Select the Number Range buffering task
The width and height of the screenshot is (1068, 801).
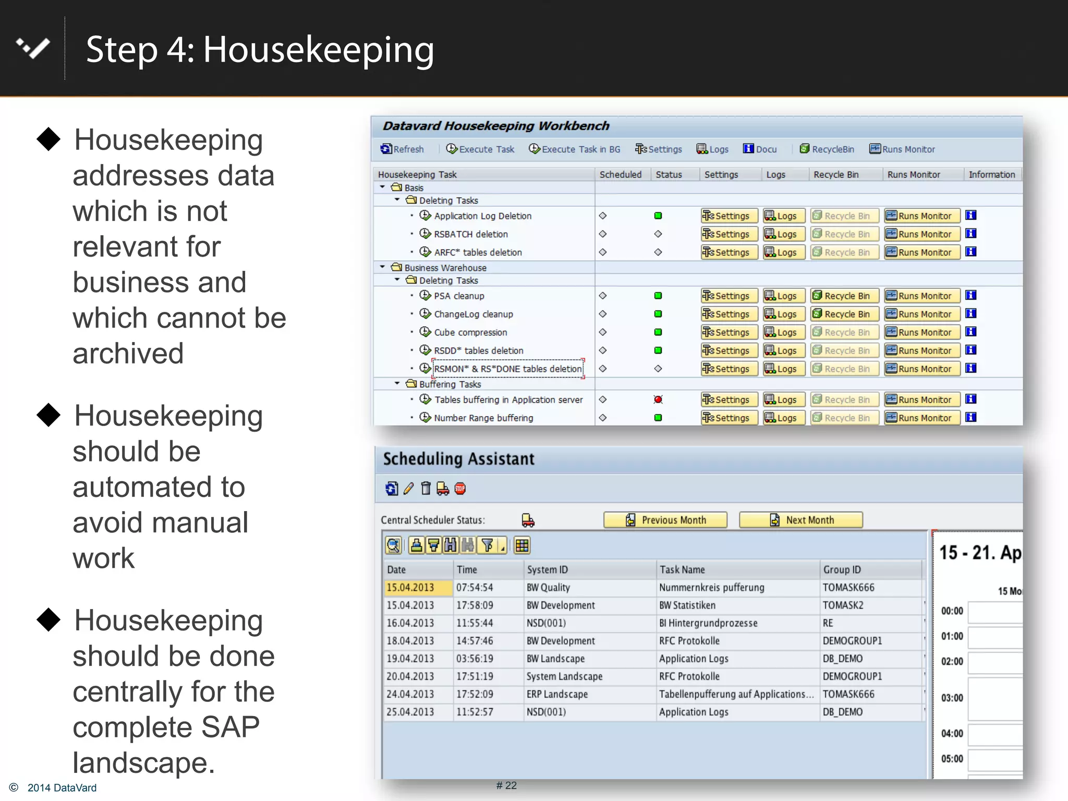pos(483,418)
